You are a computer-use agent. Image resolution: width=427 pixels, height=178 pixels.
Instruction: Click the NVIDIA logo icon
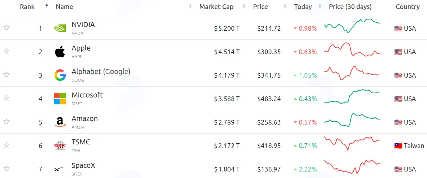click(x=60, y=28)
